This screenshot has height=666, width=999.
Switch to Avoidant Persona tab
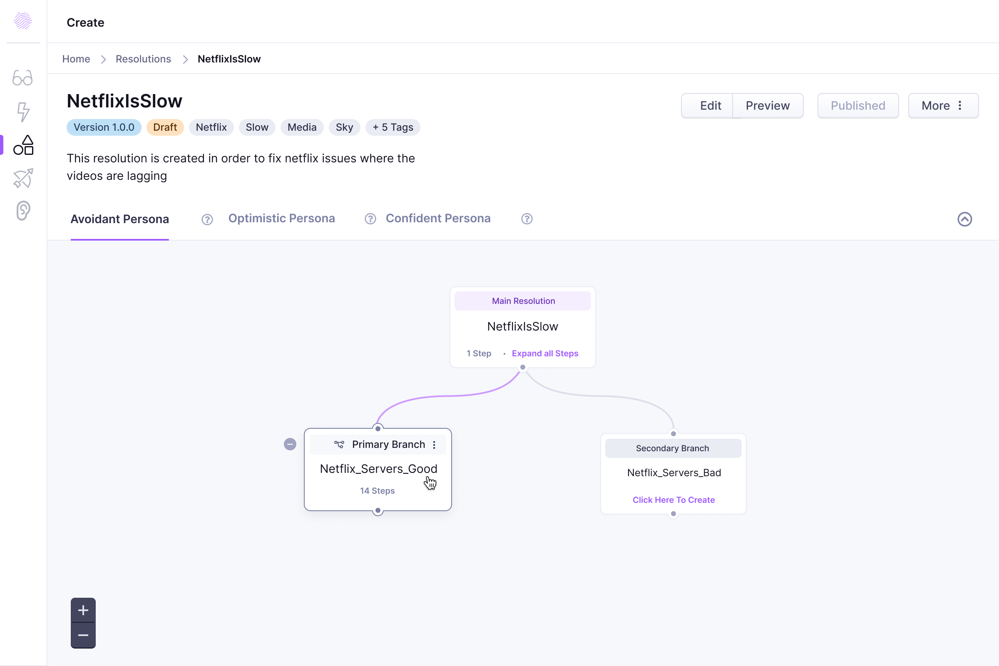[120, 219]
